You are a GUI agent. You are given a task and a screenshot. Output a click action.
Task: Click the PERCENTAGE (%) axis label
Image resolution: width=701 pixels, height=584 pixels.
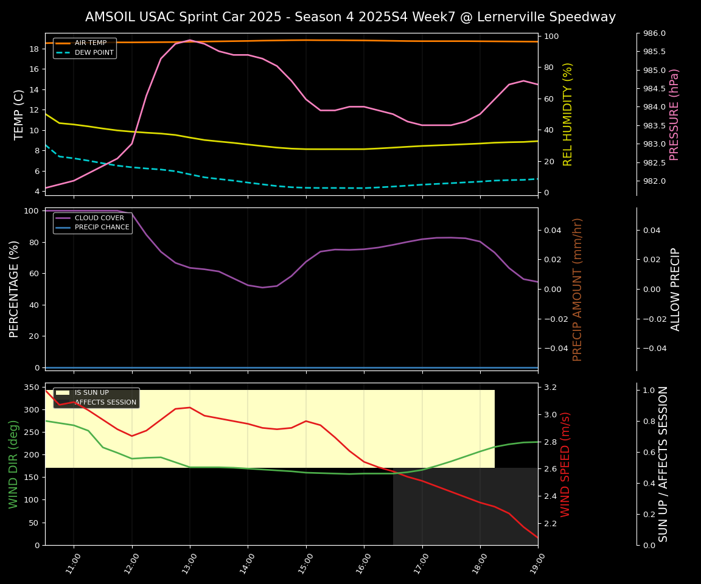pyautogui.click(x=14, y=289)
